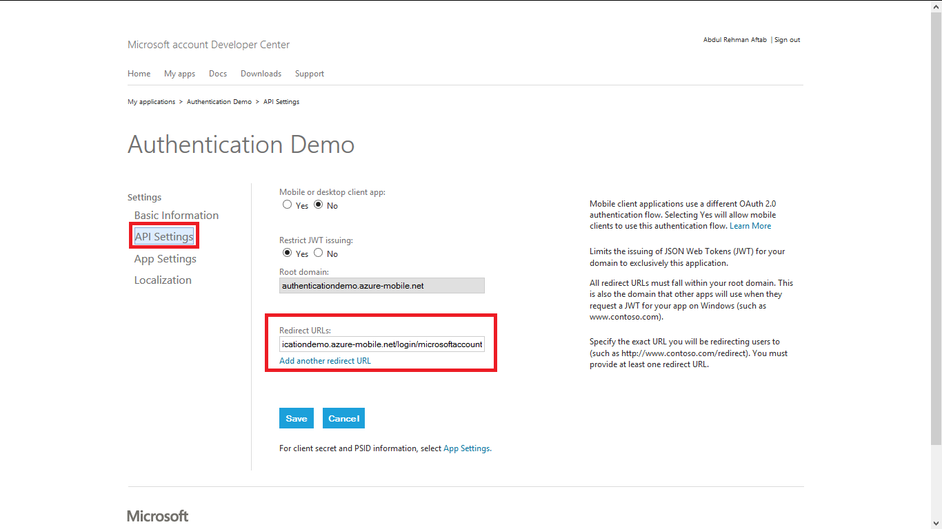The height and width of the screenshot is (529, 942).
Task: Go to My apps in top navigation
Action: pos(179,74)
